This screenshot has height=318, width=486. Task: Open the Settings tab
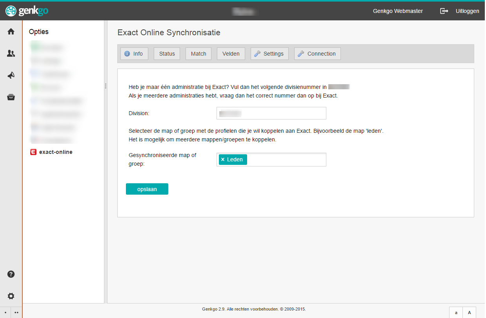tap(269, 54)
